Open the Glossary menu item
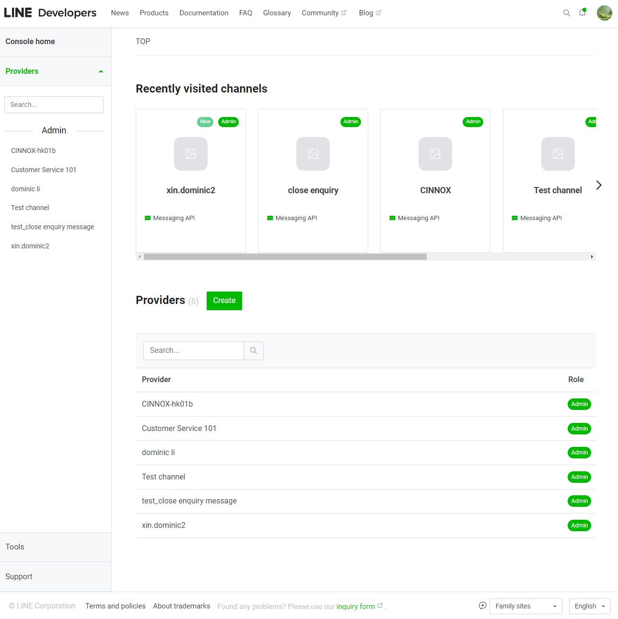Image resolution: width=618 pixels, height=619 pixels. 277,13
